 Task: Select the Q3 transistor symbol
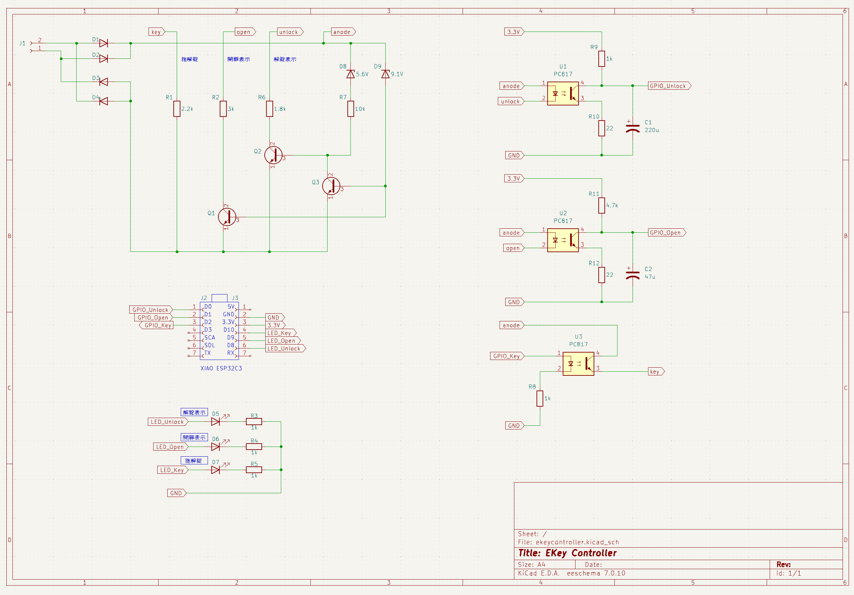331,186
